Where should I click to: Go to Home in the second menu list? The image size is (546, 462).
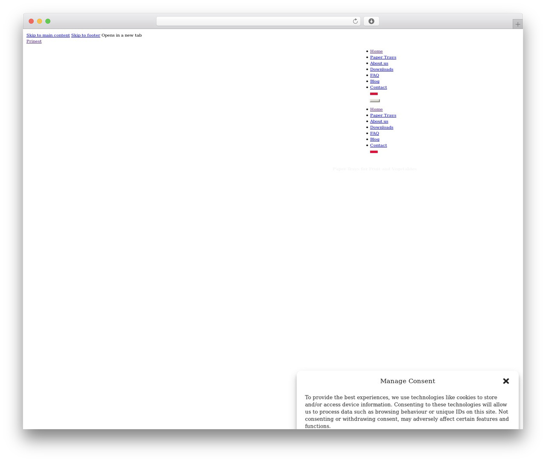click(376, 110)
